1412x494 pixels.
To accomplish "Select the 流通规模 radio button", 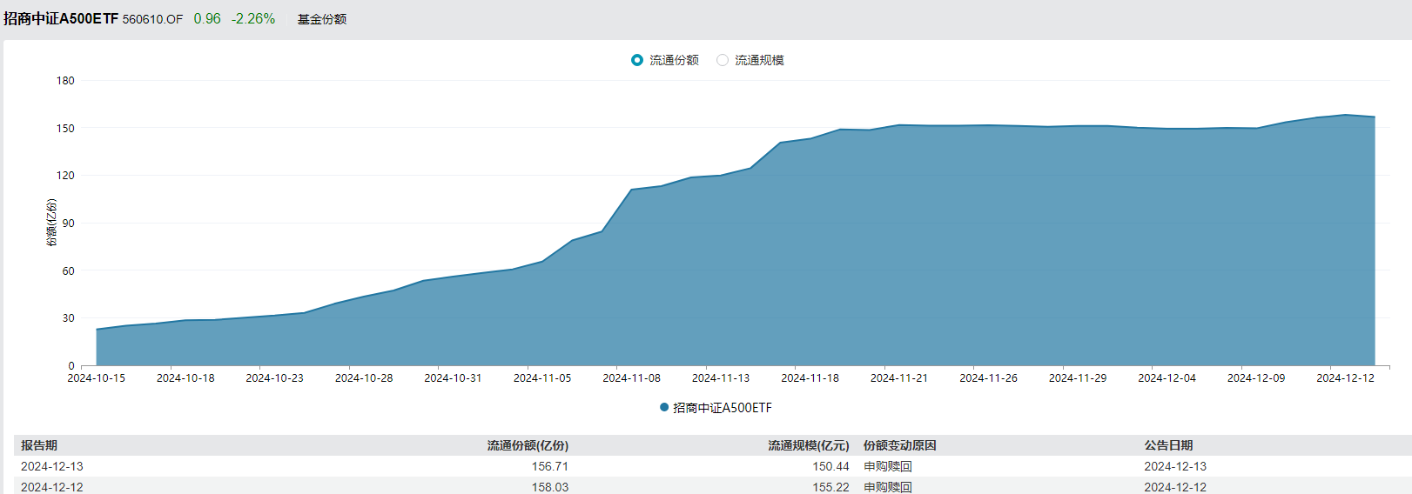I will tap(723, 60).
